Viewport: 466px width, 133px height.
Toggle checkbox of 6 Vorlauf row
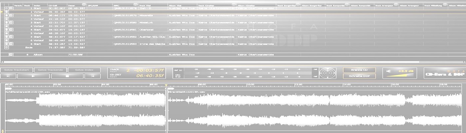(6, 40)
